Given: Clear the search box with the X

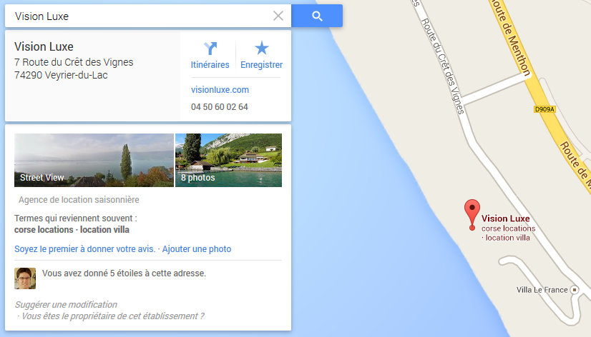Looking at the screenshot, I should click(x=278, y=16).
